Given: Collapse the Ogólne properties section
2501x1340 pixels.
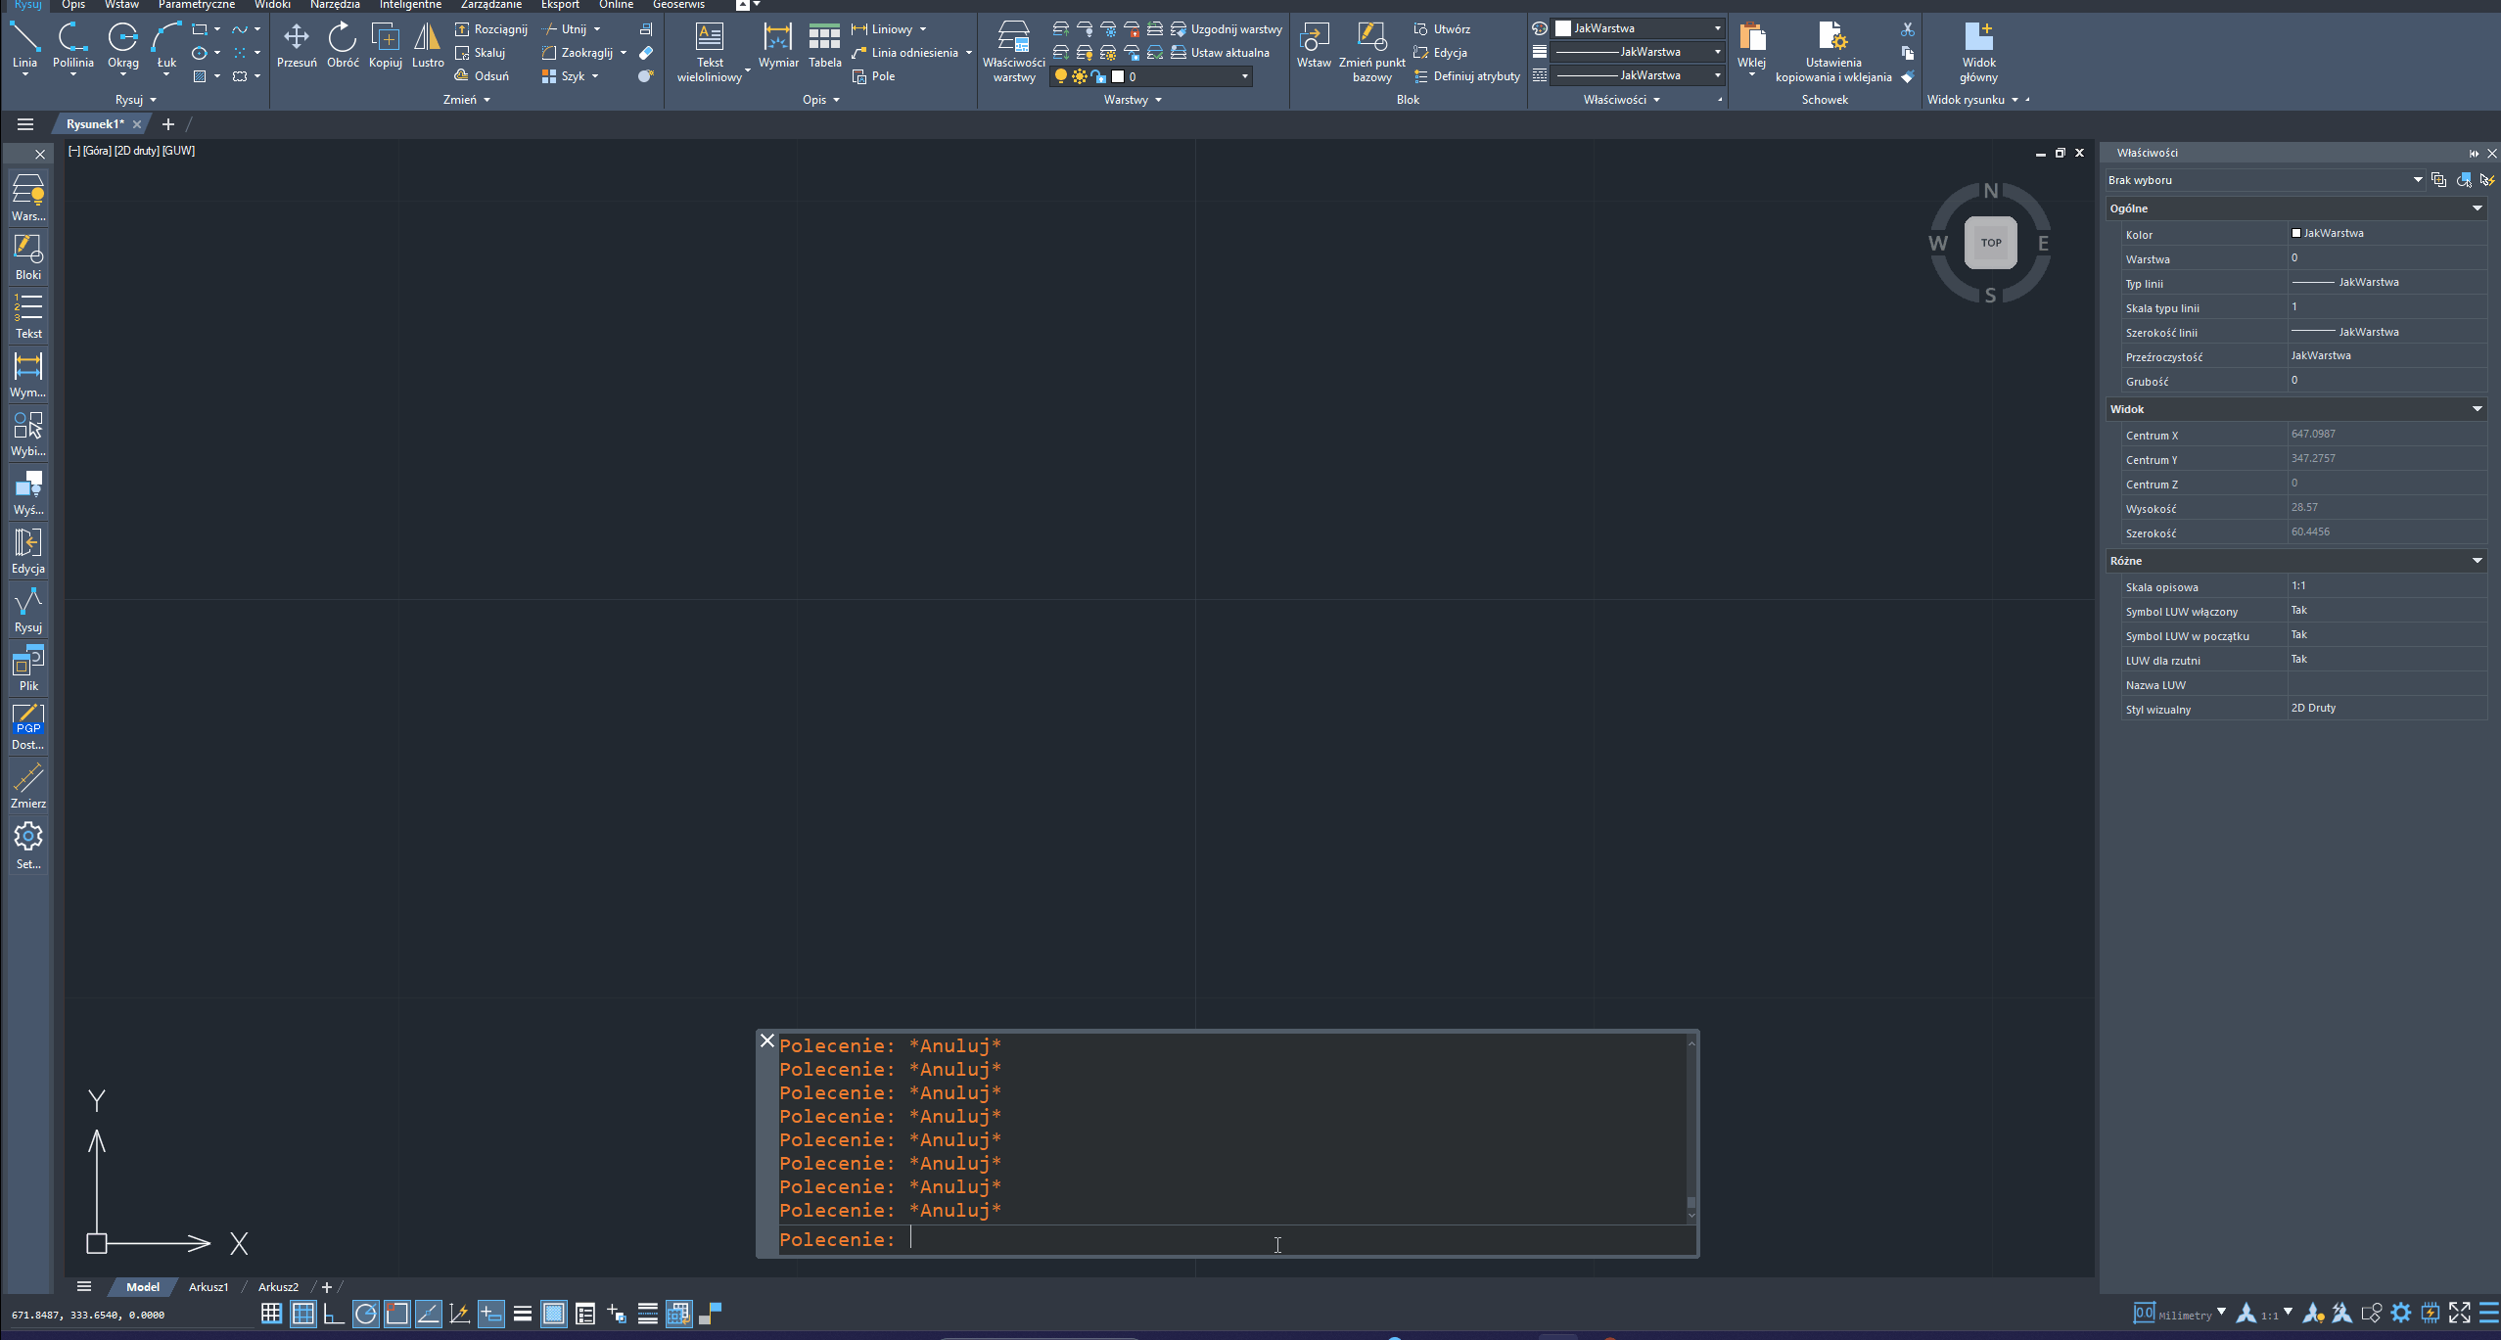Looking at the screenshot, I should (x=2477, y=208).
